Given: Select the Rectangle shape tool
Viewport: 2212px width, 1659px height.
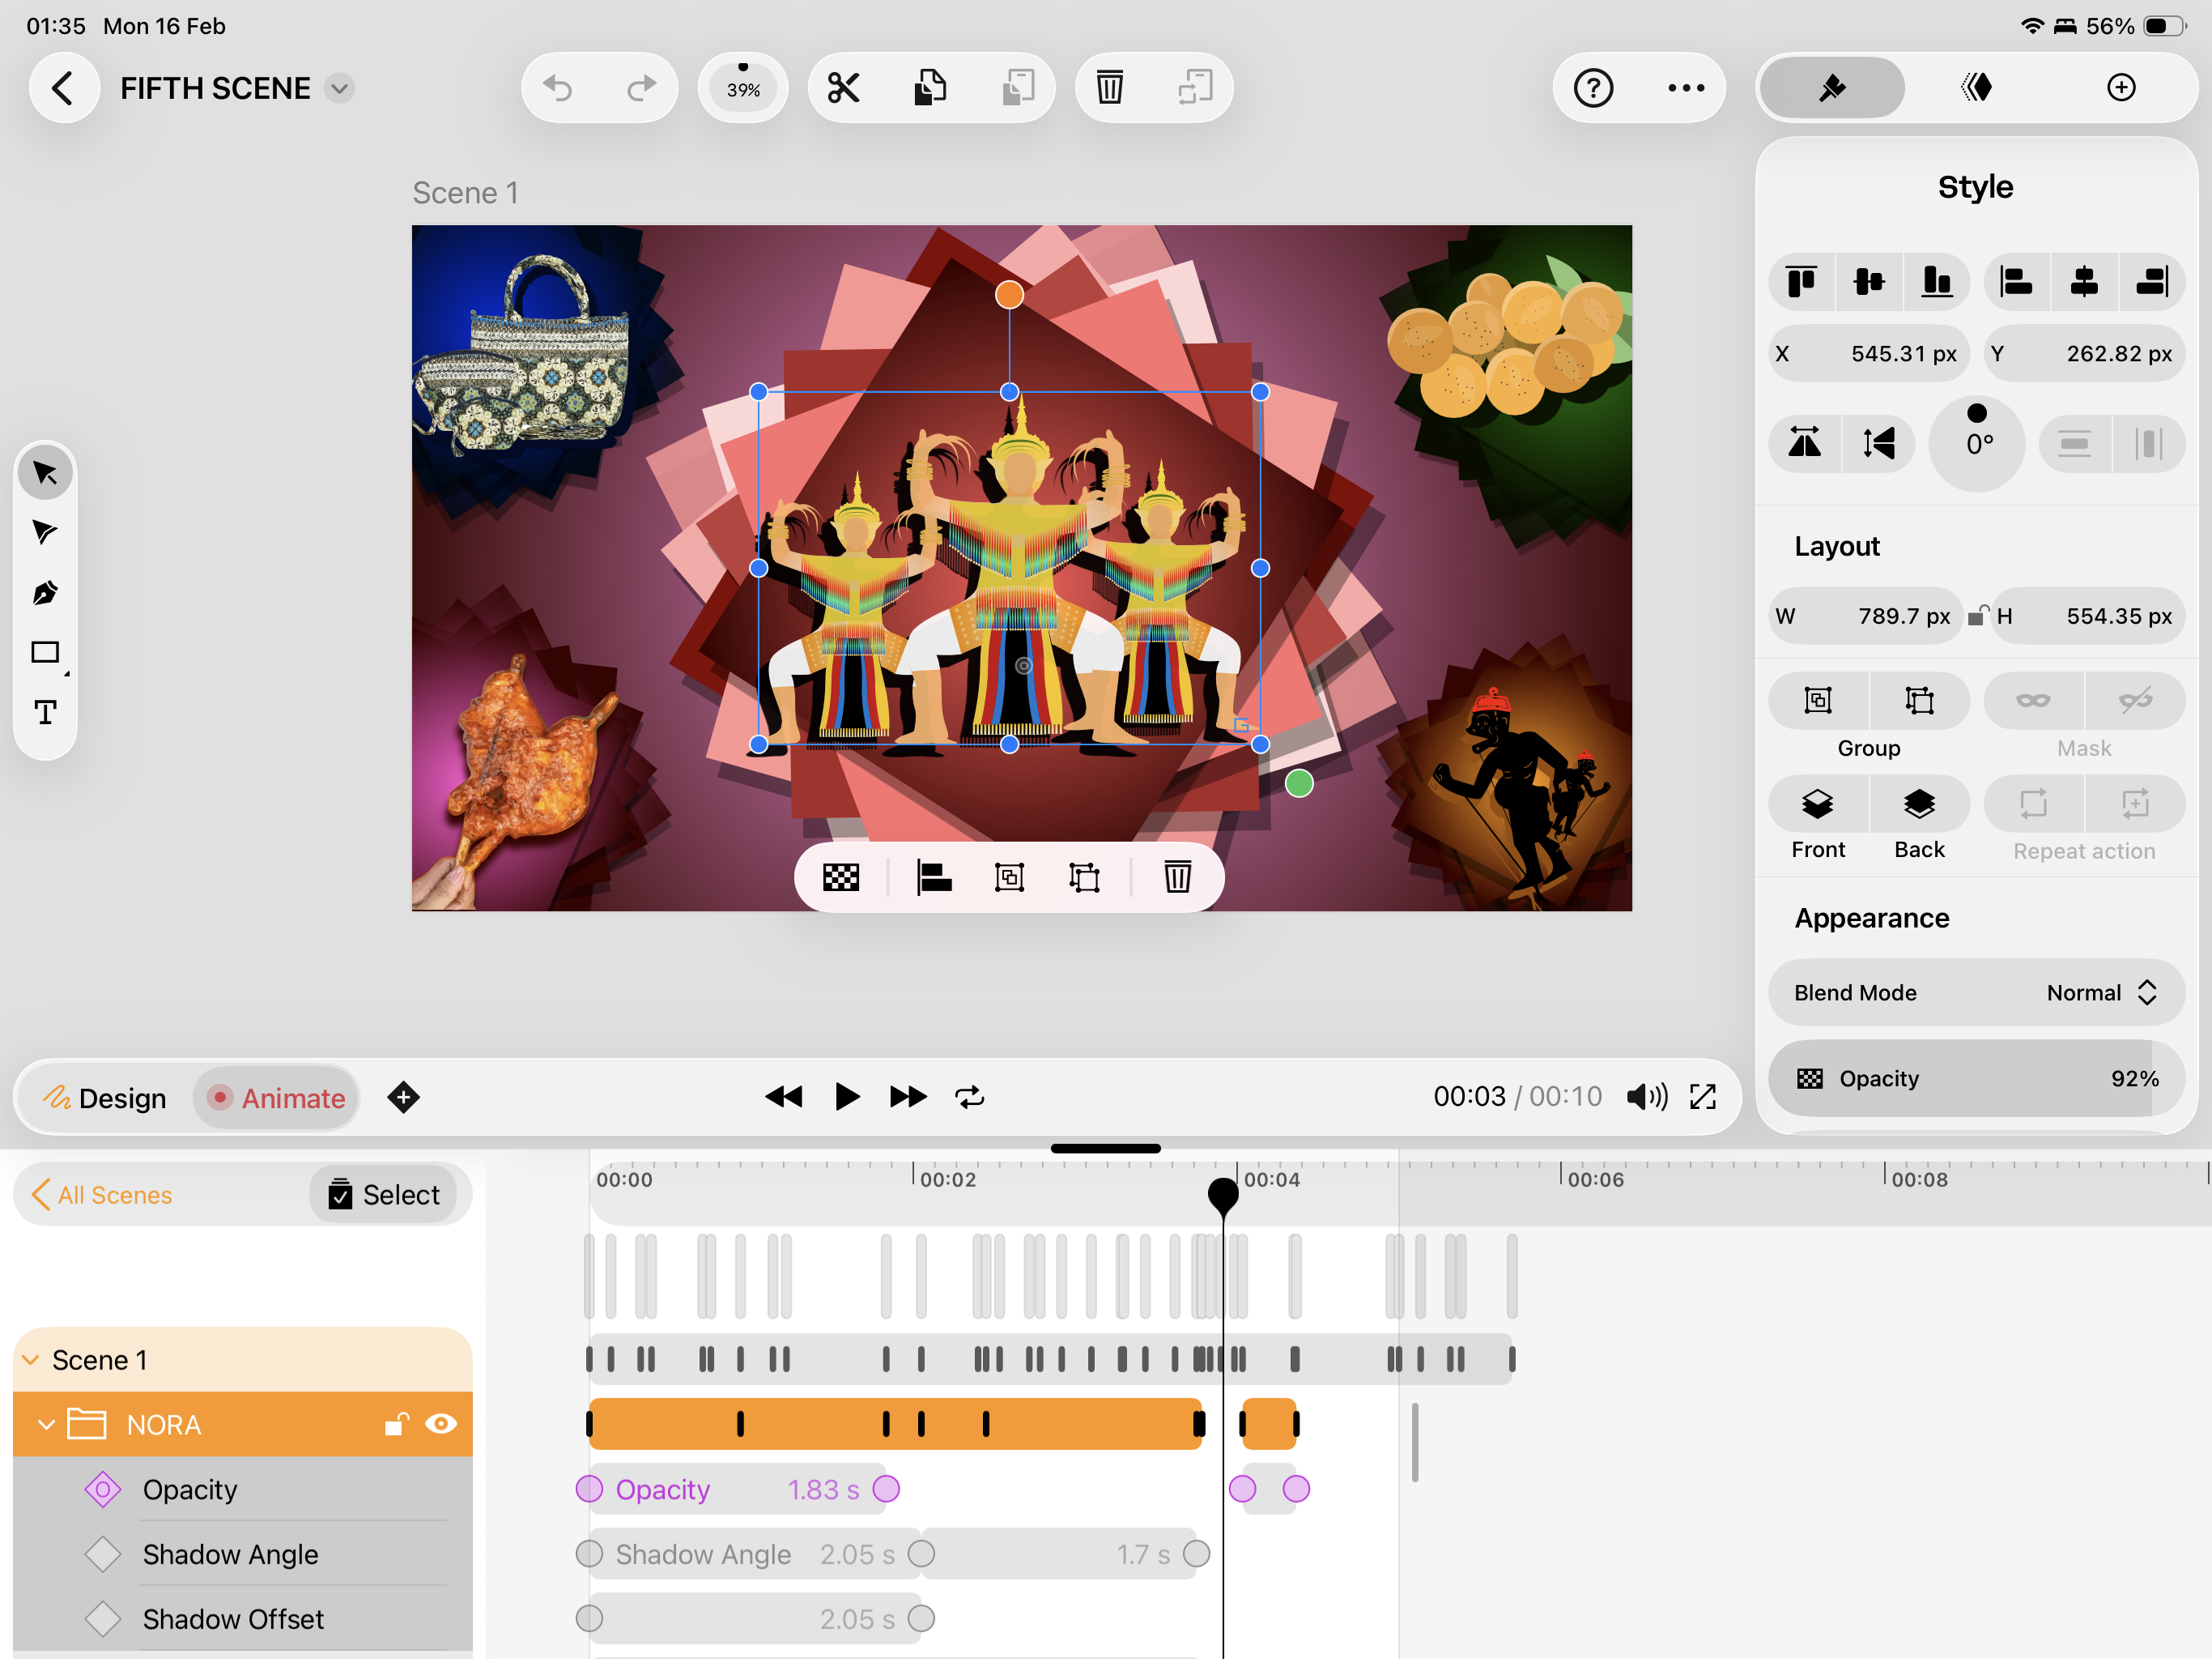Looking at the screenshot, I should (x=45, y=652).
